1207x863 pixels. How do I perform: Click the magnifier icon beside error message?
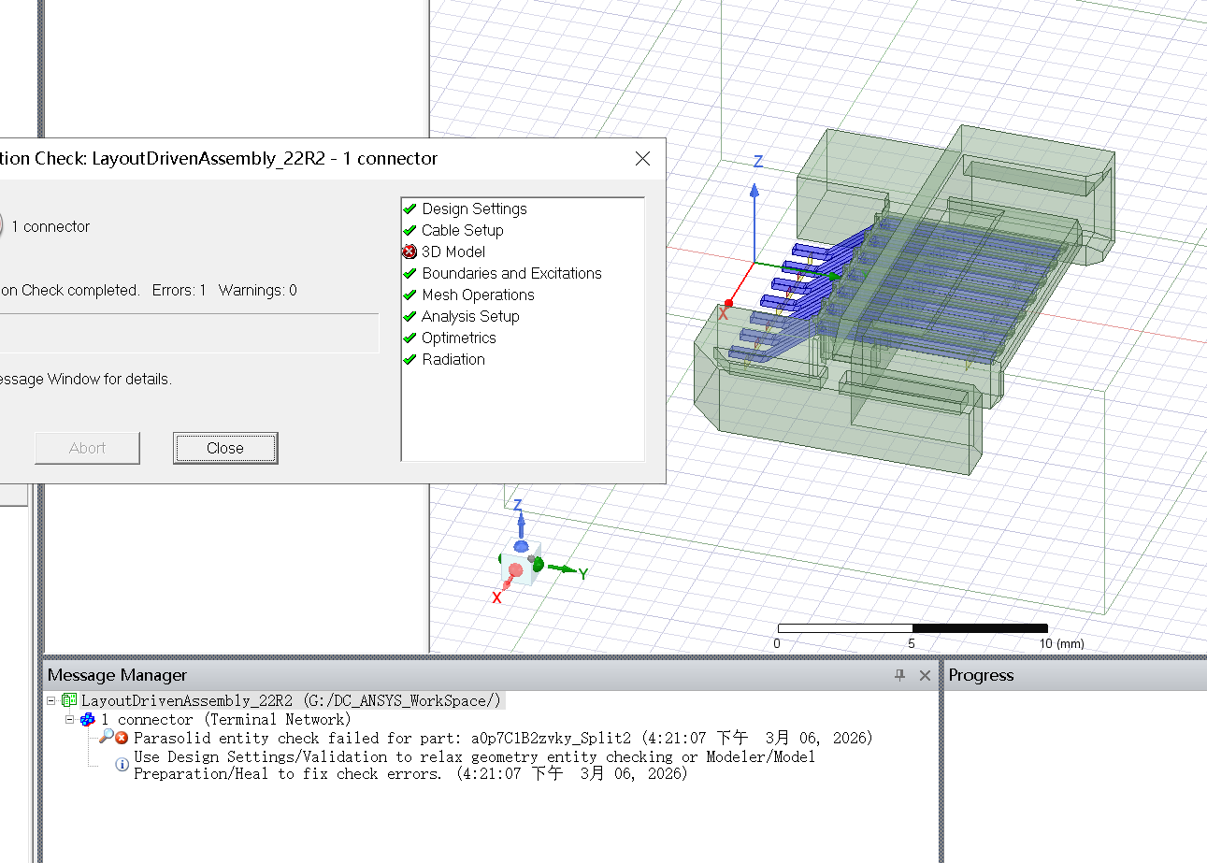pyautogui.click(x=107, y=738)
